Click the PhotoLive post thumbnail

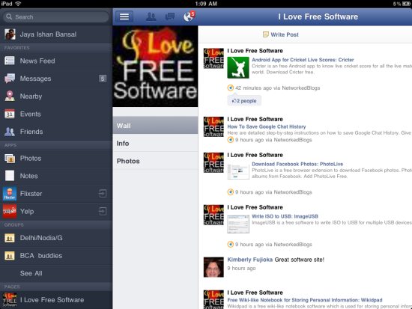[x=238, y=171]
